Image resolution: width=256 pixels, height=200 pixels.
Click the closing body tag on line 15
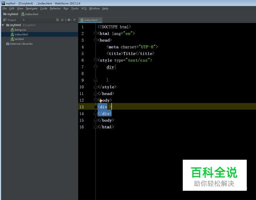coord(106,120)
